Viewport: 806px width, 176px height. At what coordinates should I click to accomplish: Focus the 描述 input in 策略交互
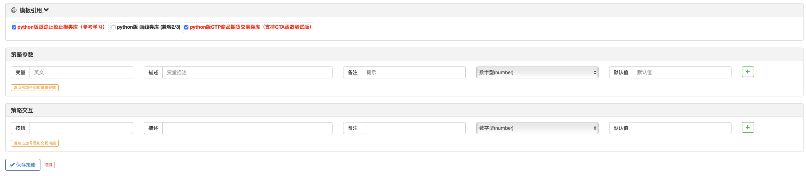point(247,128)
